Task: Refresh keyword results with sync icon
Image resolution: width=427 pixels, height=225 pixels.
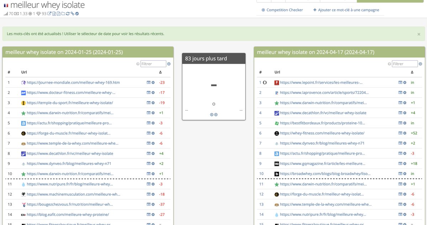Action: coord(68,14)
